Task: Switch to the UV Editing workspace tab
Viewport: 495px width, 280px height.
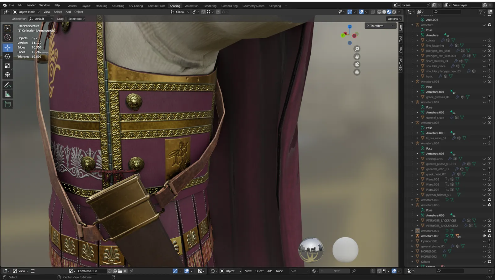Action: point(136,6)
